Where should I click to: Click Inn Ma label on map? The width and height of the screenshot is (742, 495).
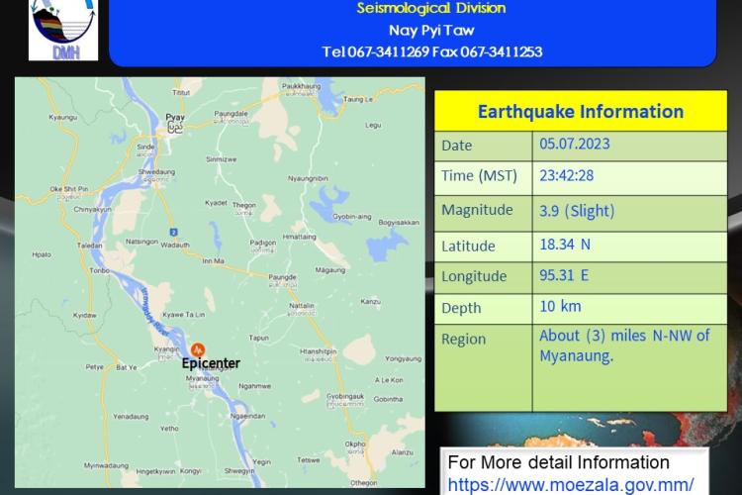coord(213,261)
